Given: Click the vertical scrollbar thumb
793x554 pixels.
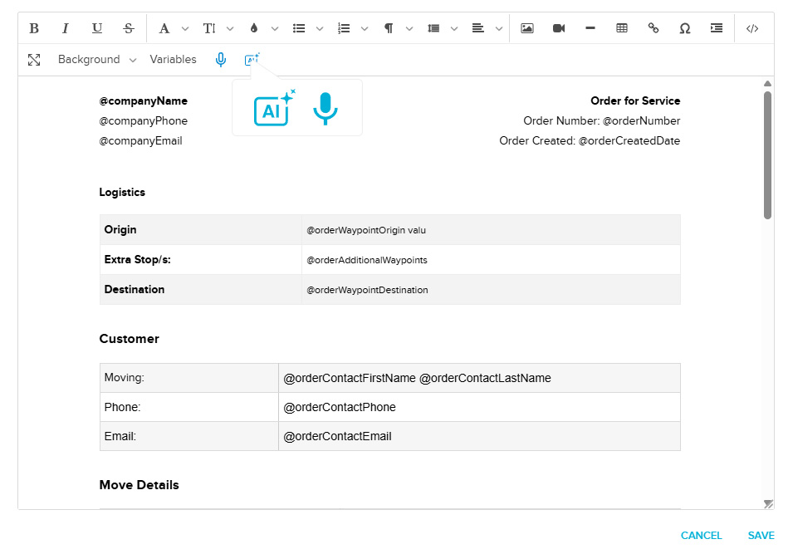Looking at the screenshot, I should [x=768, y=154].
